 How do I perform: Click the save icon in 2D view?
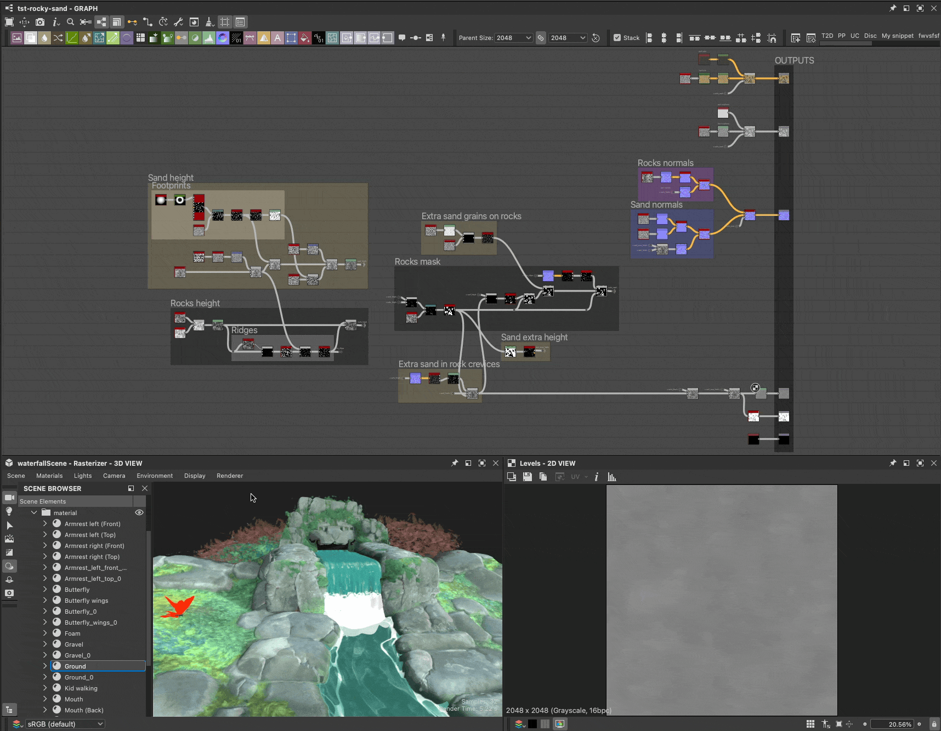pyautogui.click(x=527, y=477)
